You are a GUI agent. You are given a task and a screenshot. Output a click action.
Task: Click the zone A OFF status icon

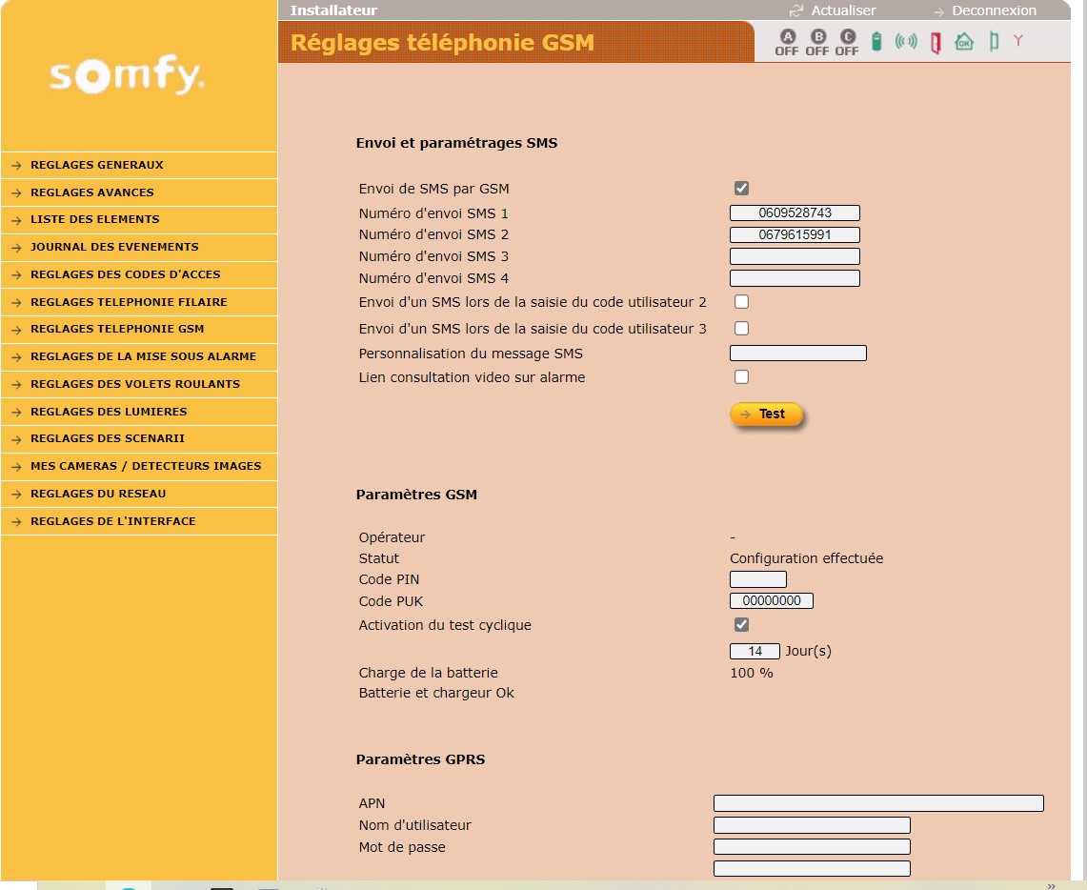787,42
